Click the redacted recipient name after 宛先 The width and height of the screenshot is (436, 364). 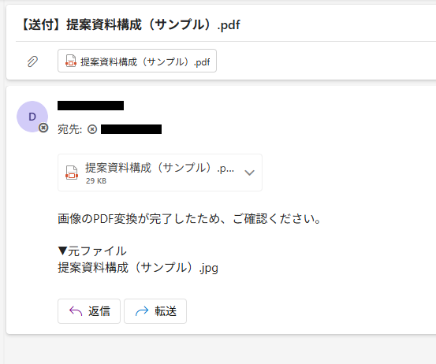[131, 129]
